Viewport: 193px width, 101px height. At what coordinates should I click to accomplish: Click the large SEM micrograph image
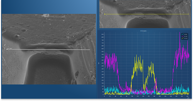point(49,49)
